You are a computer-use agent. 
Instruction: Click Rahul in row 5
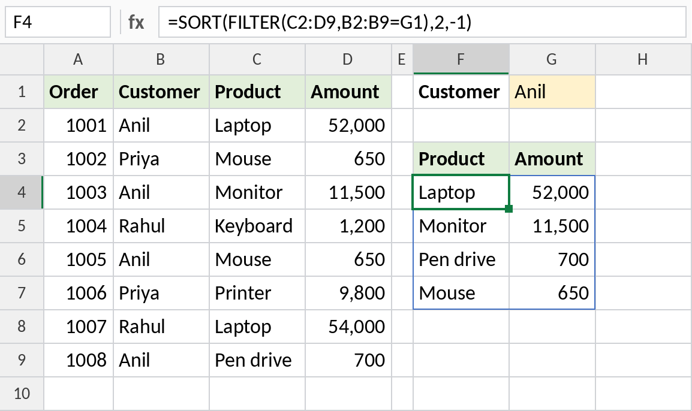point(161,226)
